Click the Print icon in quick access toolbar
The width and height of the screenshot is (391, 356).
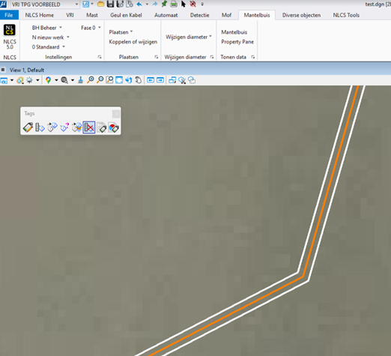tap(174, 4)
